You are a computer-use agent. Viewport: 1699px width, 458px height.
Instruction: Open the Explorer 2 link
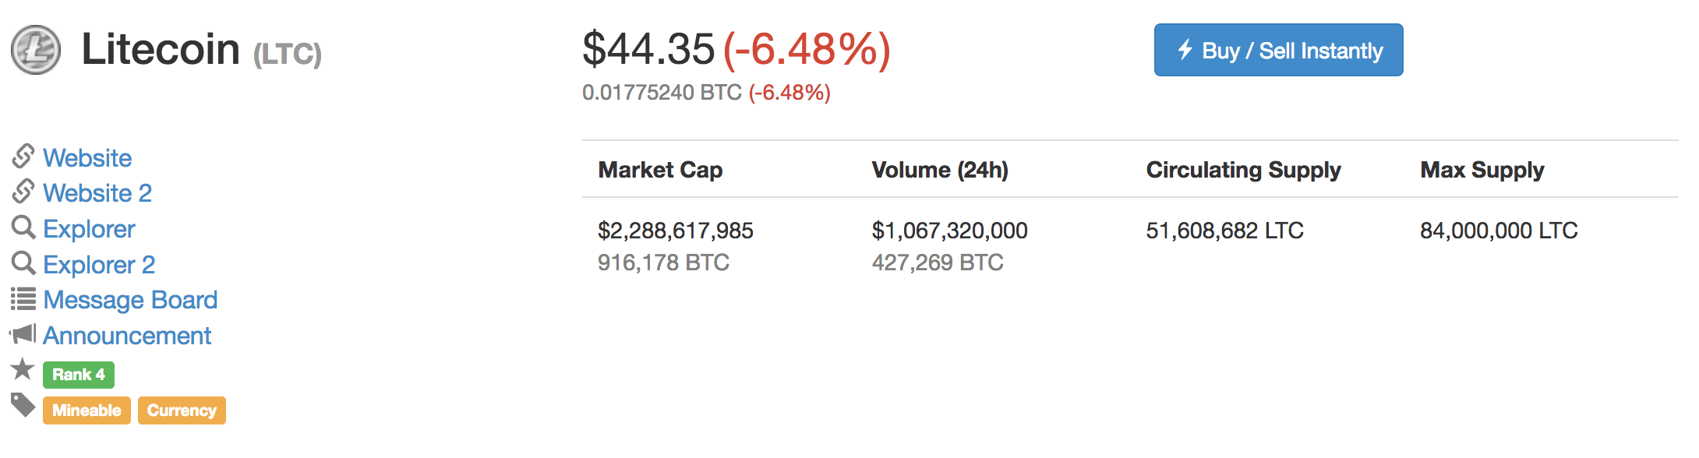coord(99,265)
